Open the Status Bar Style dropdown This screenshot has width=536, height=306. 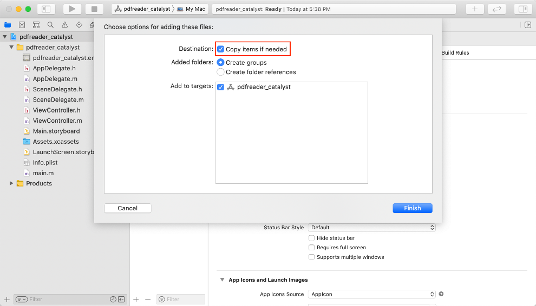(x=371, y=228)
